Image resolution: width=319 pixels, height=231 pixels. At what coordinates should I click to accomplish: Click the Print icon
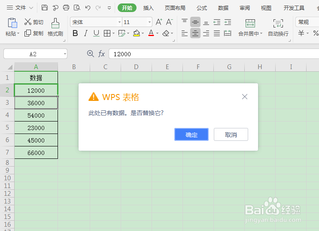[66, 8]
